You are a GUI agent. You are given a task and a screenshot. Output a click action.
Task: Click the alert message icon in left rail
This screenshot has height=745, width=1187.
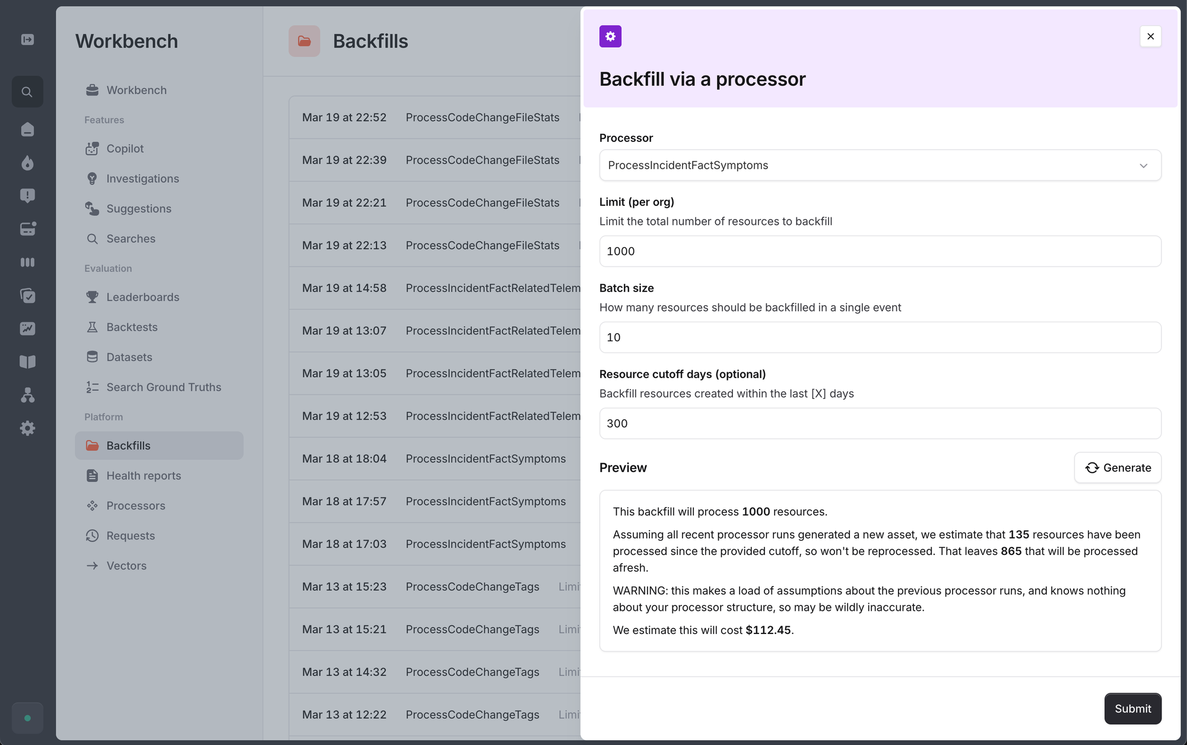pyautogui.click(x=27, y=195)
